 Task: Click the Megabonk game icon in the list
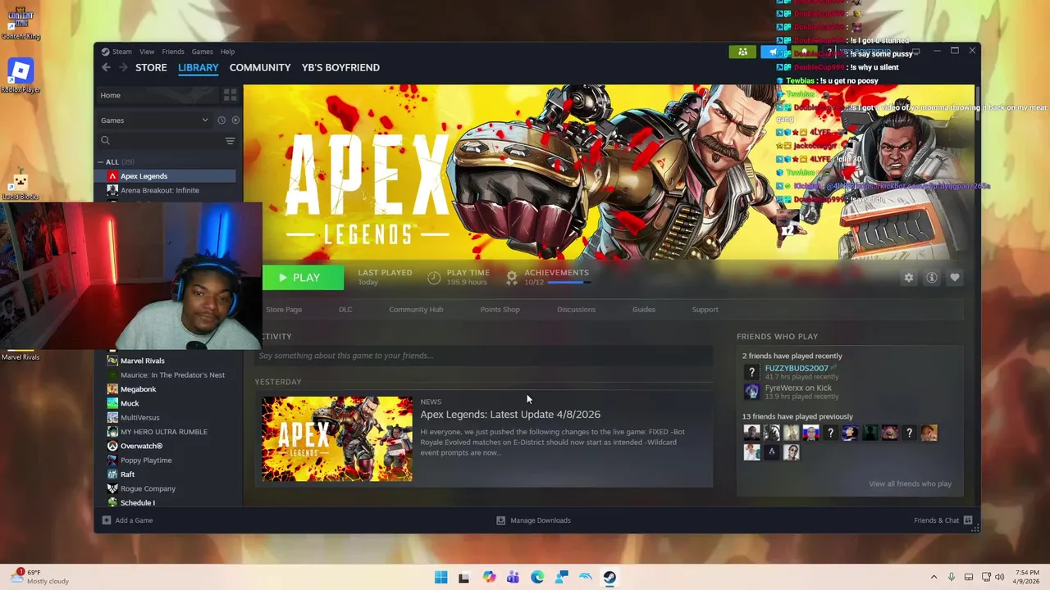(x=112, y=389)
